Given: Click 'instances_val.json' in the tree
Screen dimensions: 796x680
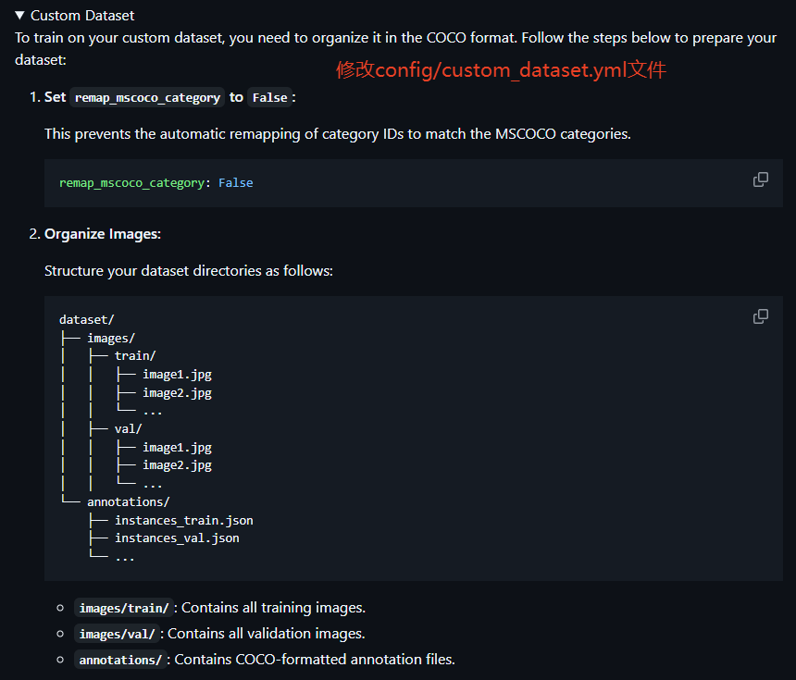Looking at the screenshot, I should click(177, 538).
